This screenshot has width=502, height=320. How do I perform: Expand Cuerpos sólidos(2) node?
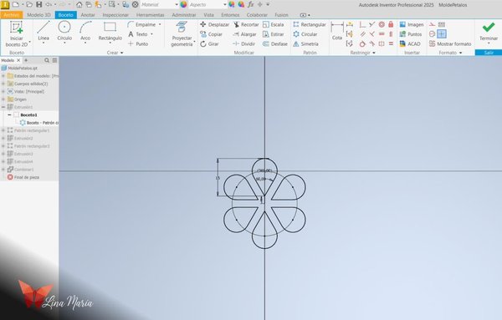click(x=3, y=84)
